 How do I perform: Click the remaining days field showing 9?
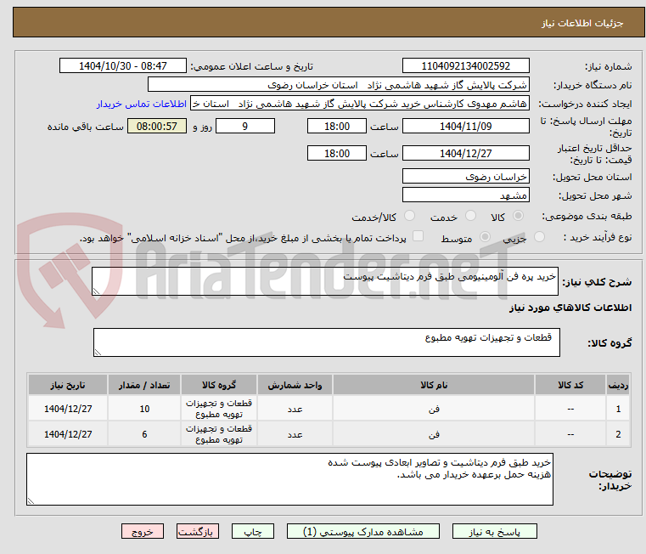tap(245, 126)
